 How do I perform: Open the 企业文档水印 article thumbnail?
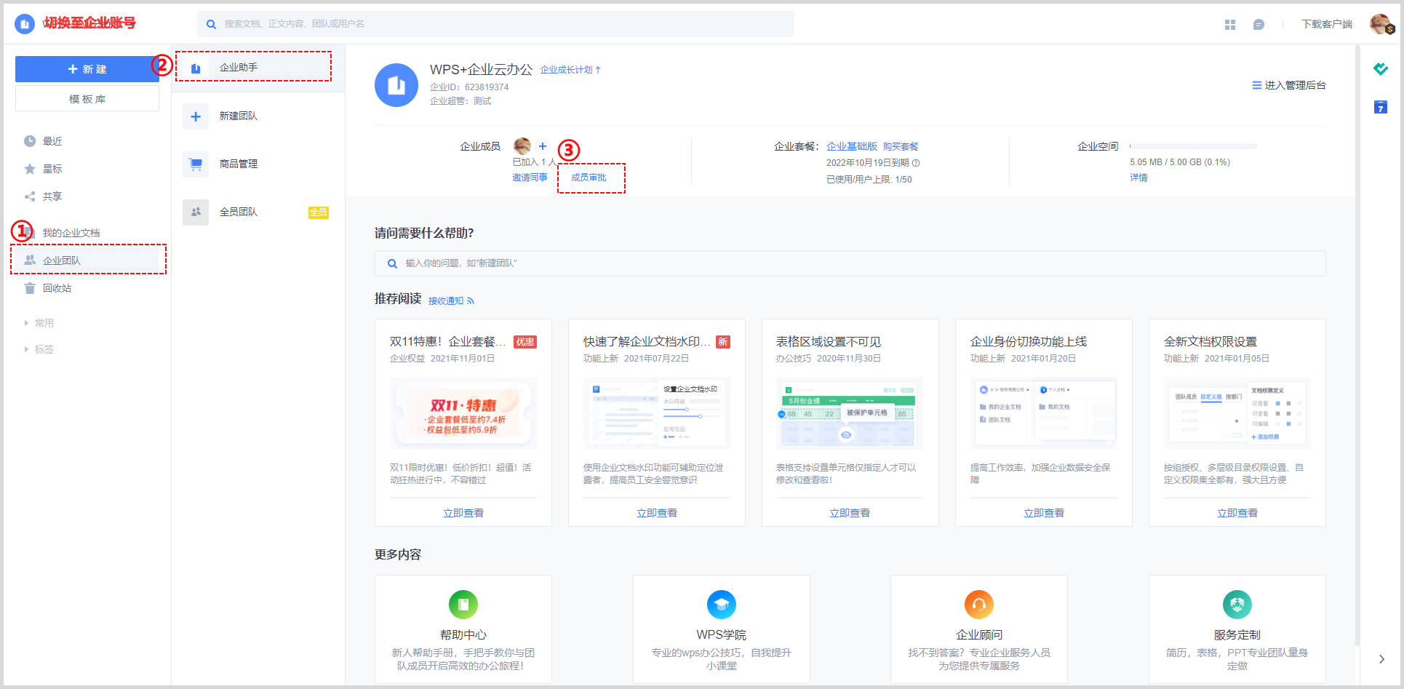click(x=657, y=413)
